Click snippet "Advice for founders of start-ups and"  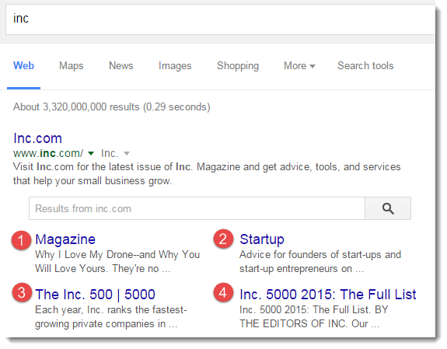tap(320, 255)
